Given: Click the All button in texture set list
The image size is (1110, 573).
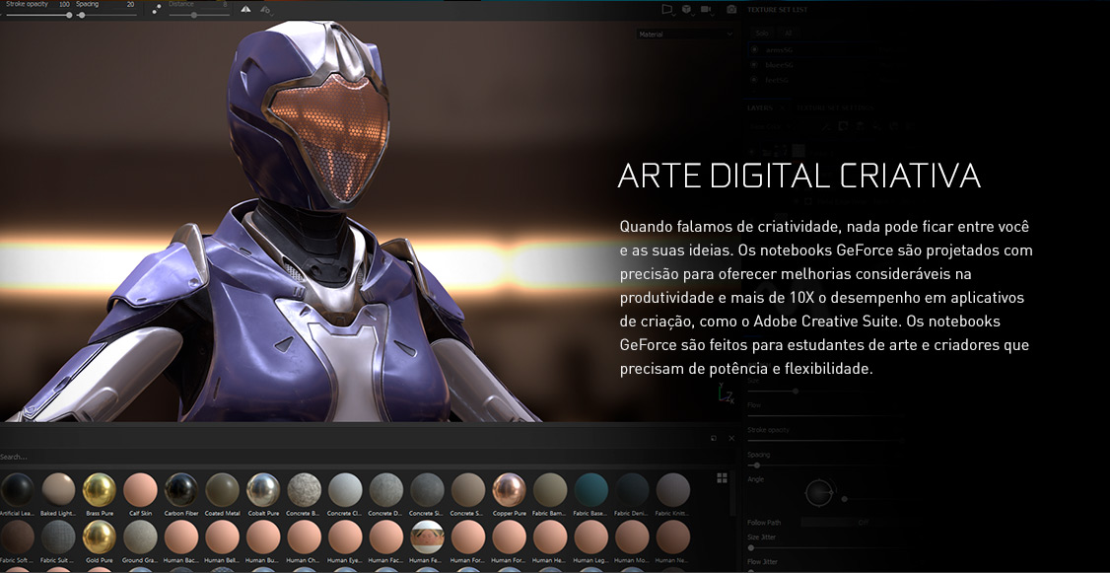Looking at the screenshot, I should pyautogui.click(x=786, y=33).
